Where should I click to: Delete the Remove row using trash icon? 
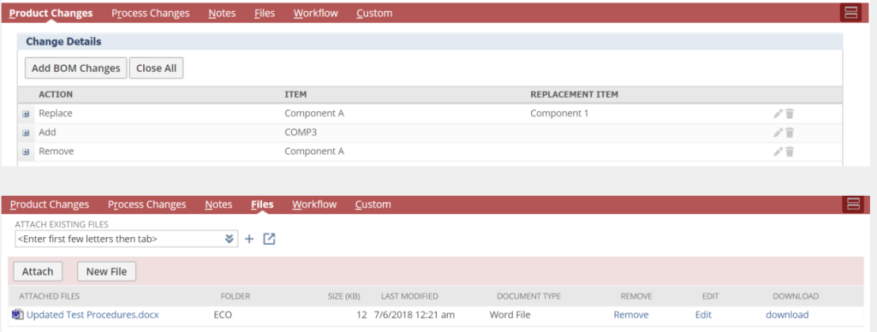click(789, 151)
